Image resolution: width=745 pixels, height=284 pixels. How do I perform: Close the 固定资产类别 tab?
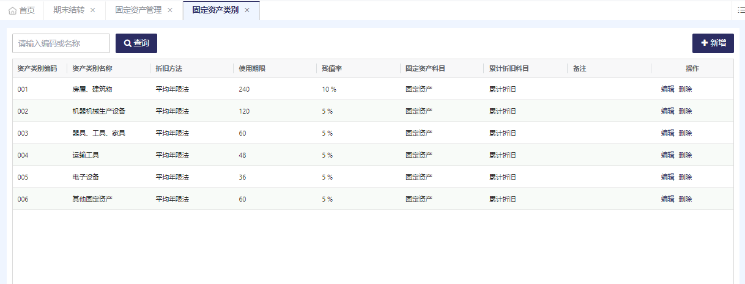(x=246, y=10)
